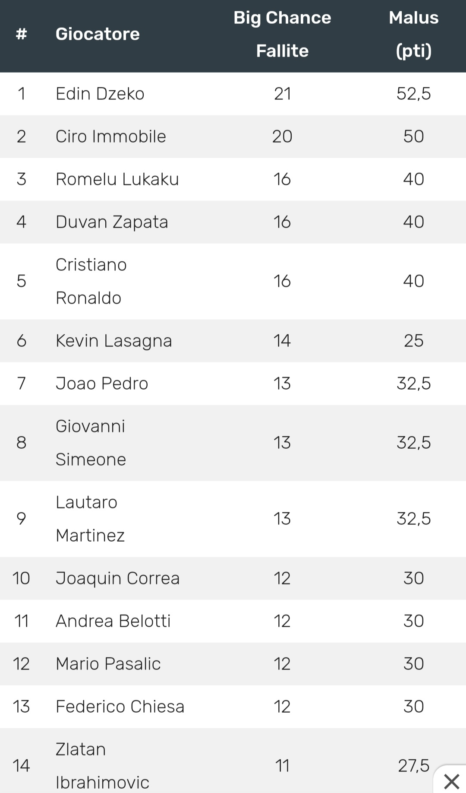Image resolution: width=466 pixels, height=793 pixels.
Task: Click the Big Chance Fallite column header
Action: pos(282,34)
